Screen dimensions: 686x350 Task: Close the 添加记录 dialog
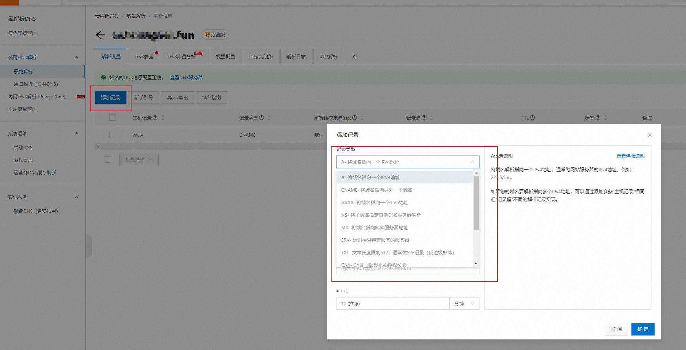click(x=650, y=135)
